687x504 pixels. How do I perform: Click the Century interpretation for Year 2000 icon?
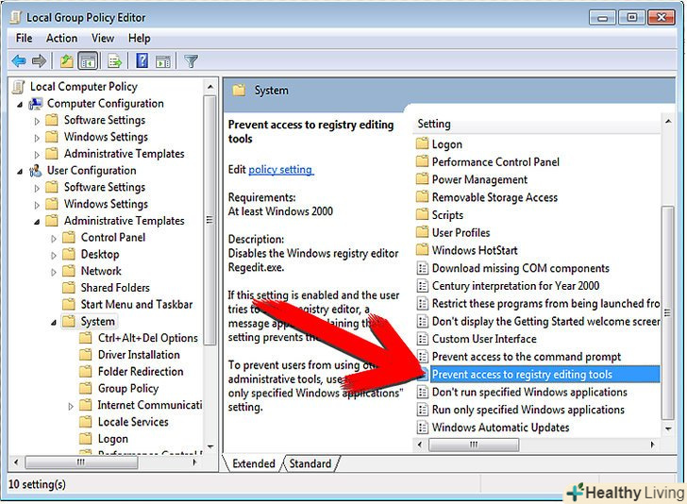423,285
